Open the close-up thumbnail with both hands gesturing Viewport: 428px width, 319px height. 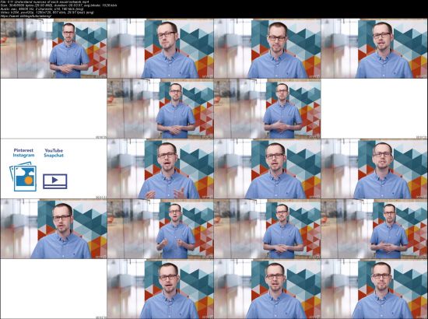click(160, 169)
